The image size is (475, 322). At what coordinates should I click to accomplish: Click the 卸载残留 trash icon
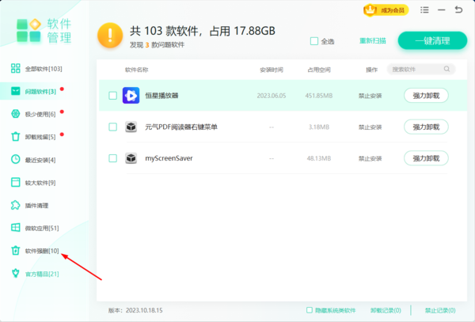point(15,137)
